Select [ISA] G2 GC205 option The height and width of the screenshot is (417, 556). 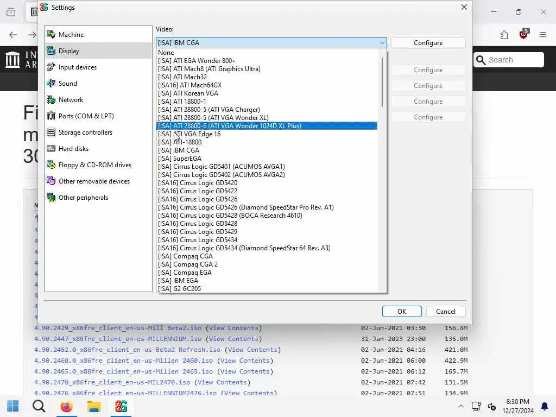[x=267, y=289]
